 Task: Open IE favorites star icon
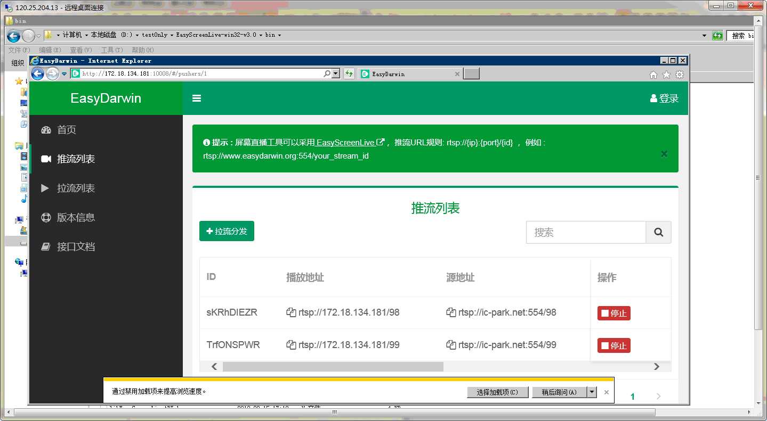tap(666, 75)
